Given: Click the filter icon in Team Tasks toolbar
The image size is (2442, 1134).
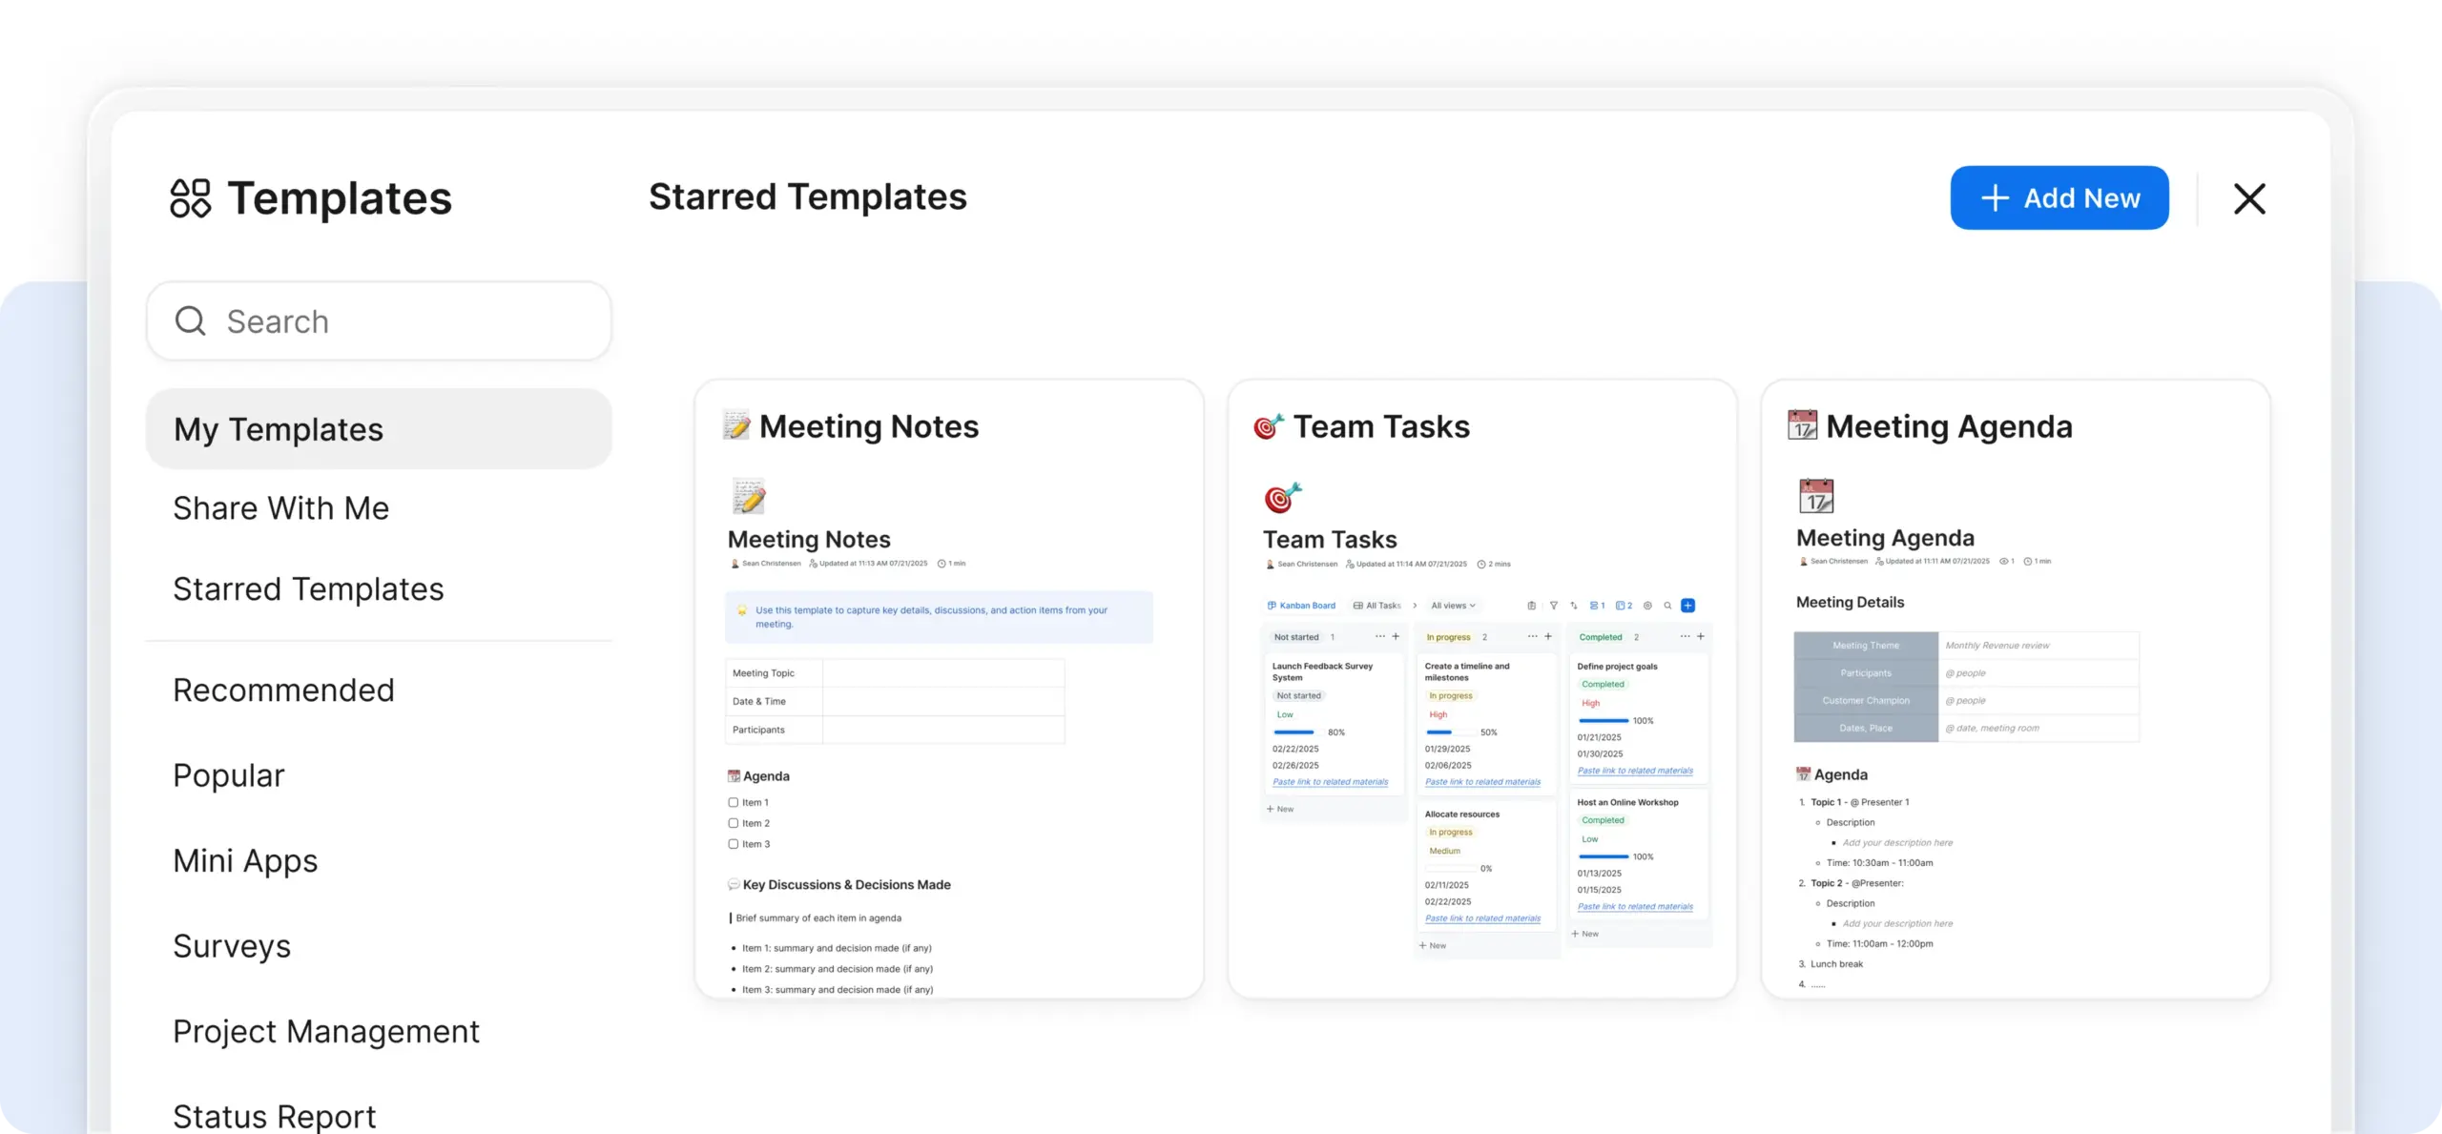Looking at the screenshot, I should click(x=1554, y=606).
